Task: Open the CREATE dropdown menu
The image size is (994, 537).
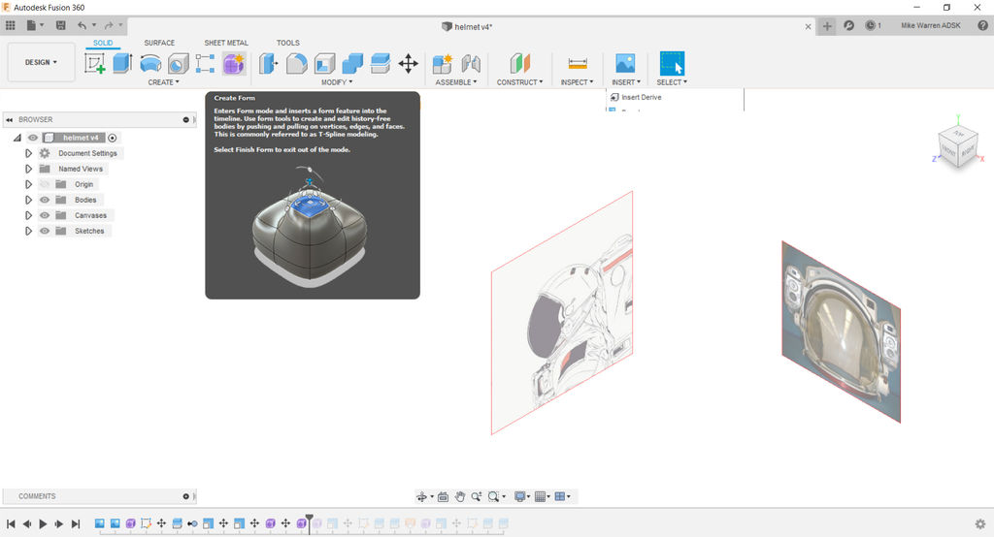Action: 163,82
